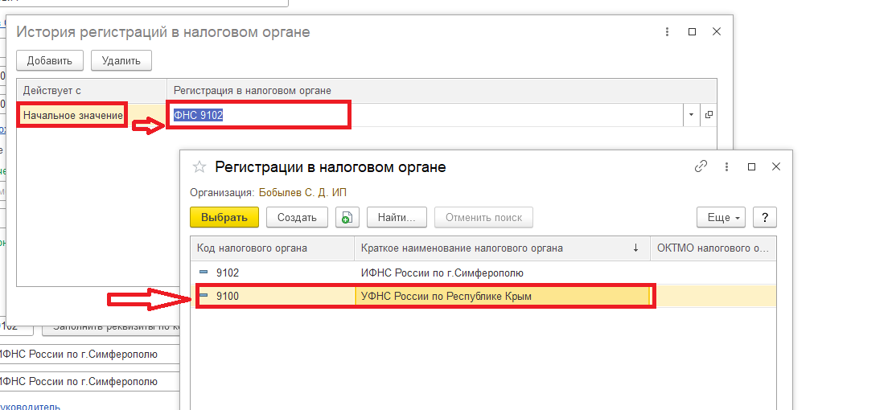The image size is (888, 410).
Task: Add registration window to favorites with star
Action: [199, 167]
